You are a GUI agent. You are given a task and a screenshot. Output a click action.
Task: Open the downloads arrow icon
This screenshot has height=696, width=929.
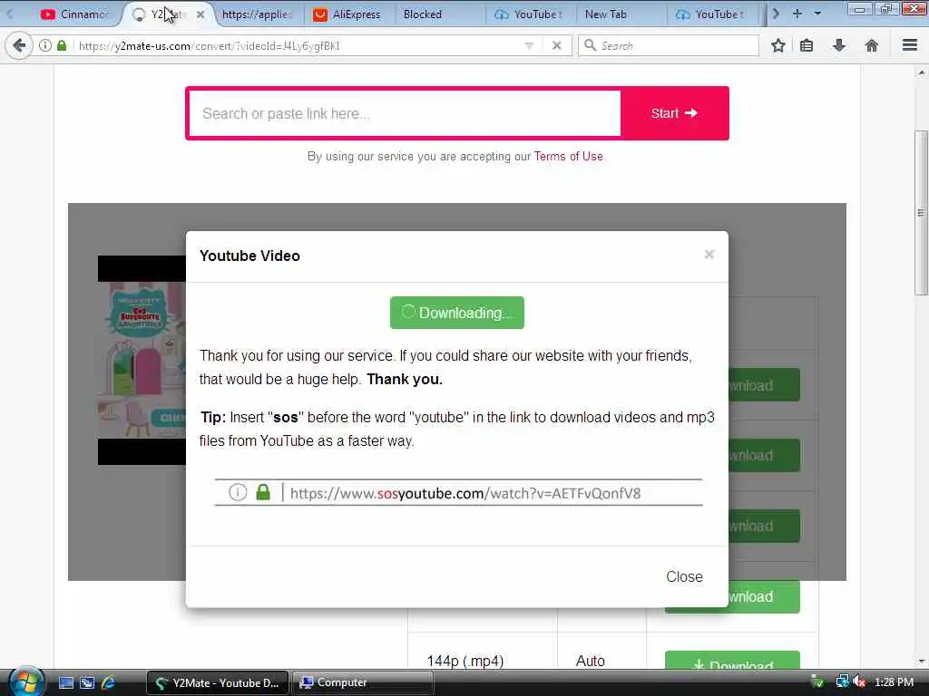tap(839, 45)
